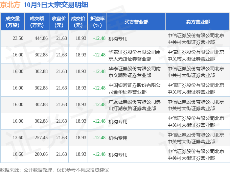This screenshot has height=173, width=230.
Task: Click the 成交量(万股) column header
Action: (13, 22)
